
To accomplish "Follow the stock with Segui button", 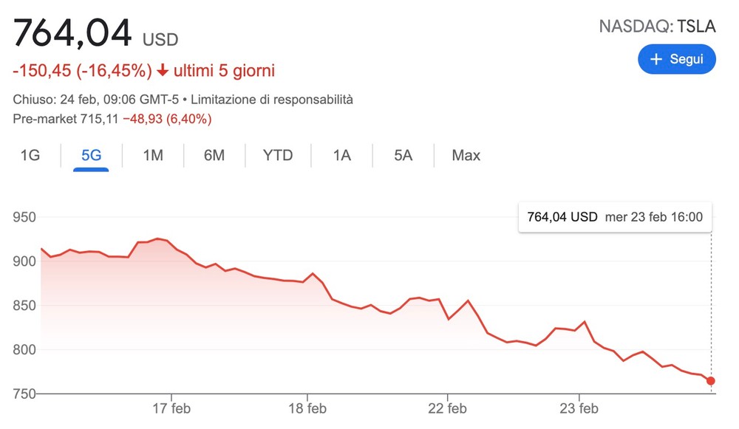I will click(677, 59).
